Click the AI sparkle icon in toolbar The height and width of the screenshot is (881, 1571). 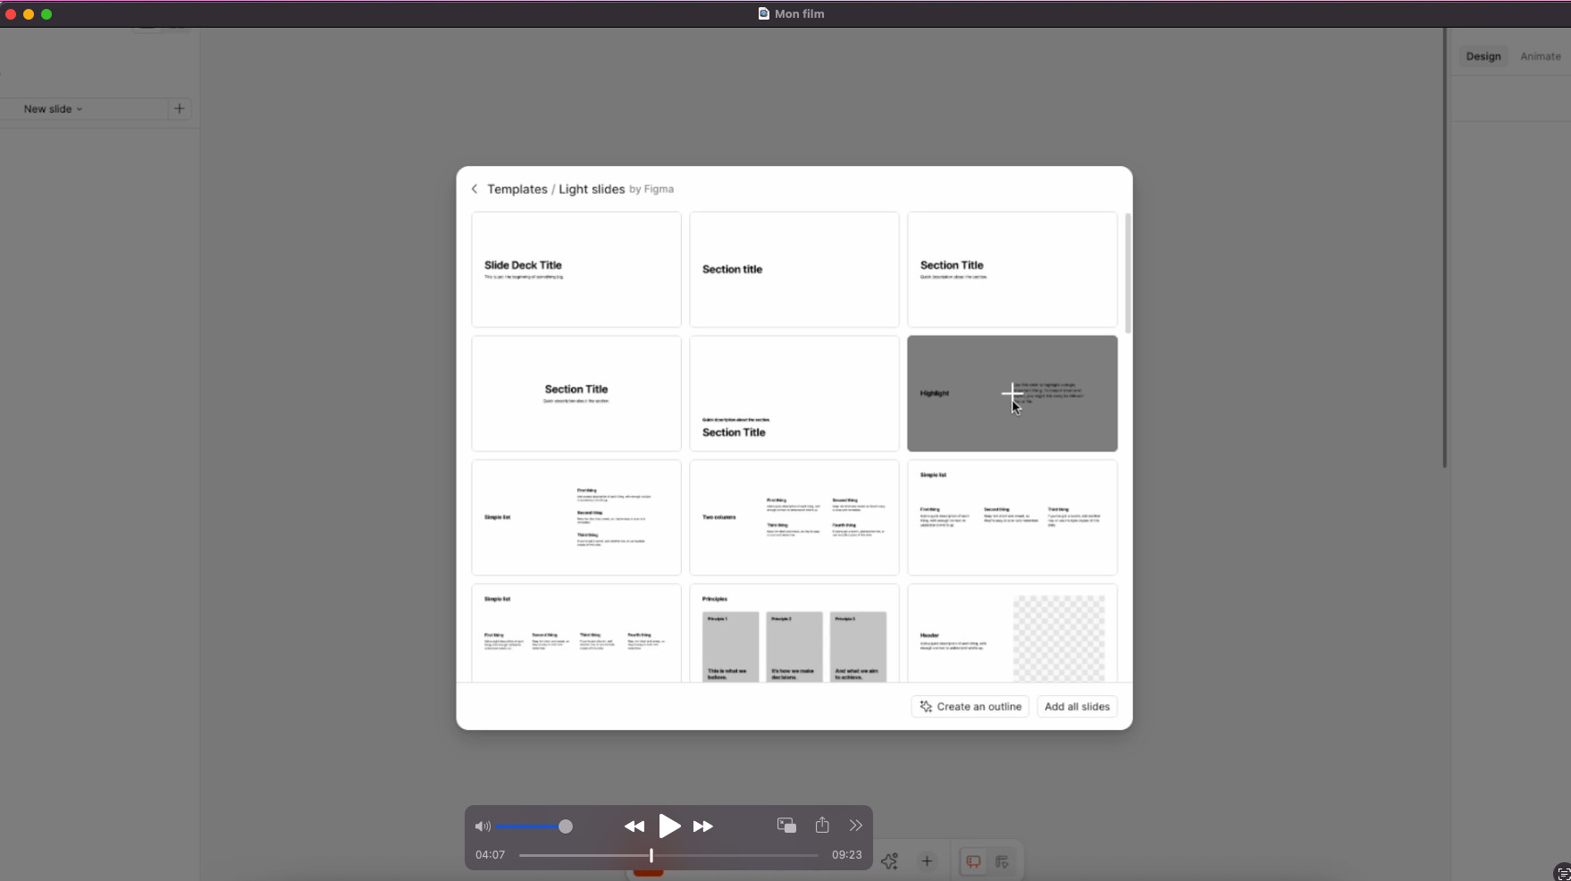[x=889, y=861]
